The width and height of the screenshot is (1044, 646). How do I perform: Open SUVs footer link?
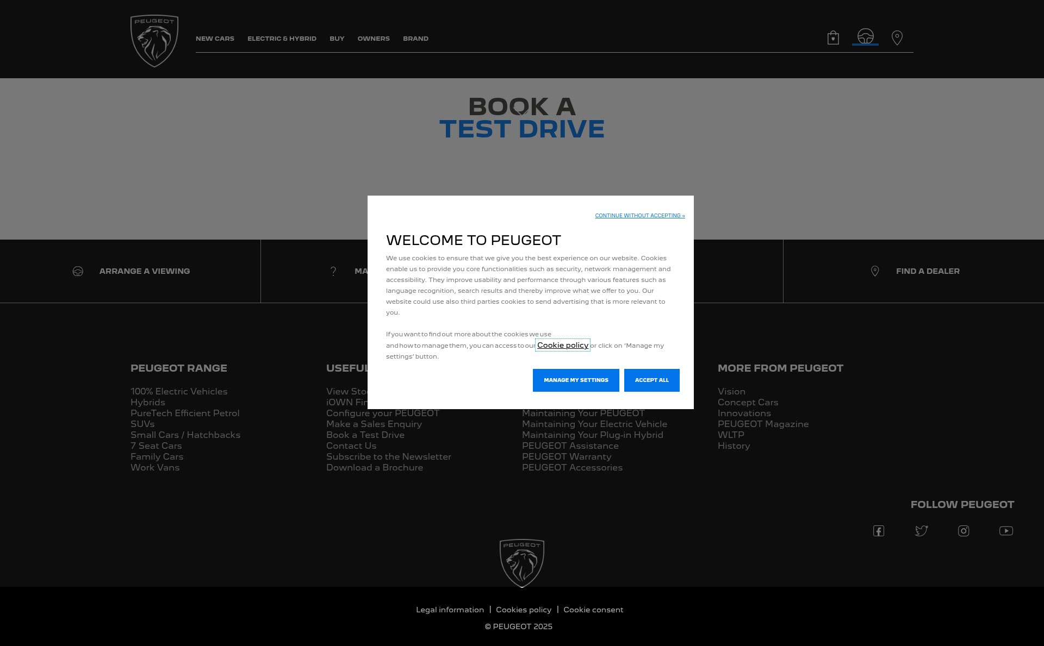click(142, 424)
